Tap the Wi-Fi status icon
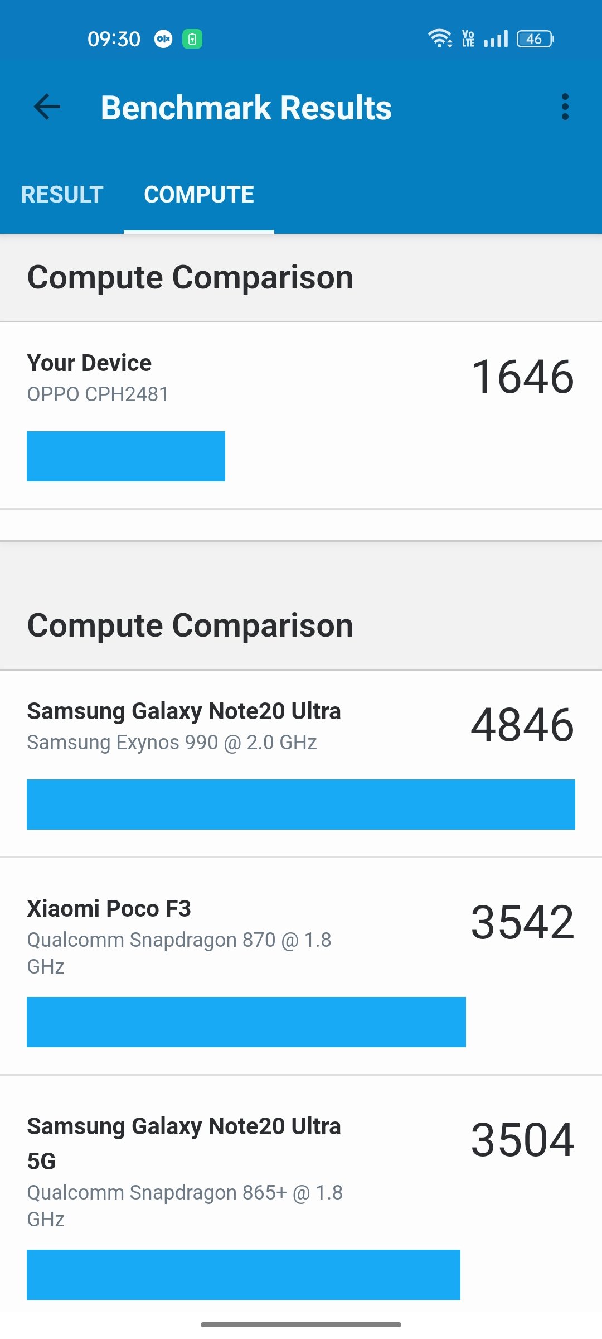This screenshot has width=602, height=1339. tap(440, 38)
